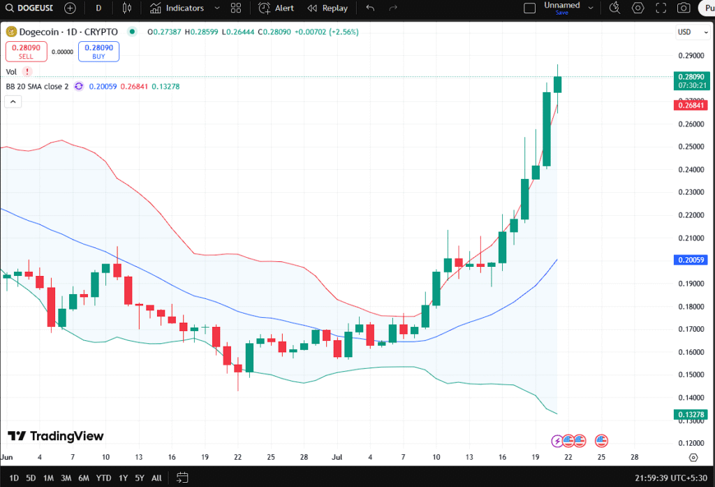This screenshot has width=715, height=487.
Task: Click the Unnamed layout name
Action: 562,5
